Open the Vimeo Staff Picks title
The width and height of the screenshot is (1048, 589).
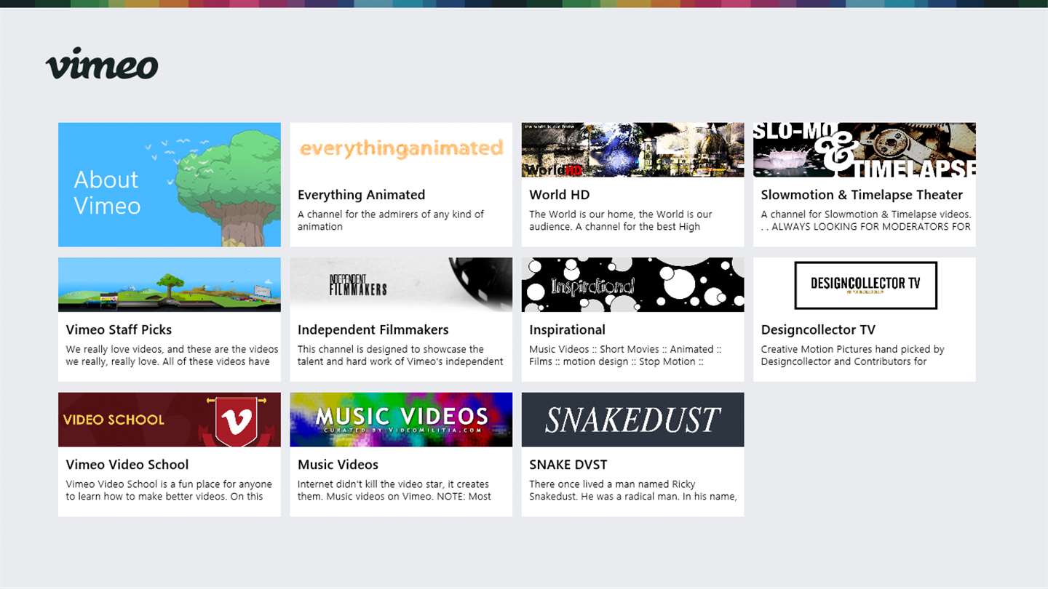pos(119,329)
